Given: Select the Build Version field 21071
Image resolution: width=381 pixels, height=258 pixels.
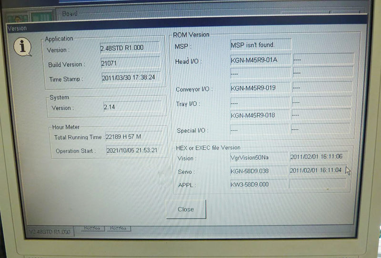Looking at the screenshot, I should point(130,63).
